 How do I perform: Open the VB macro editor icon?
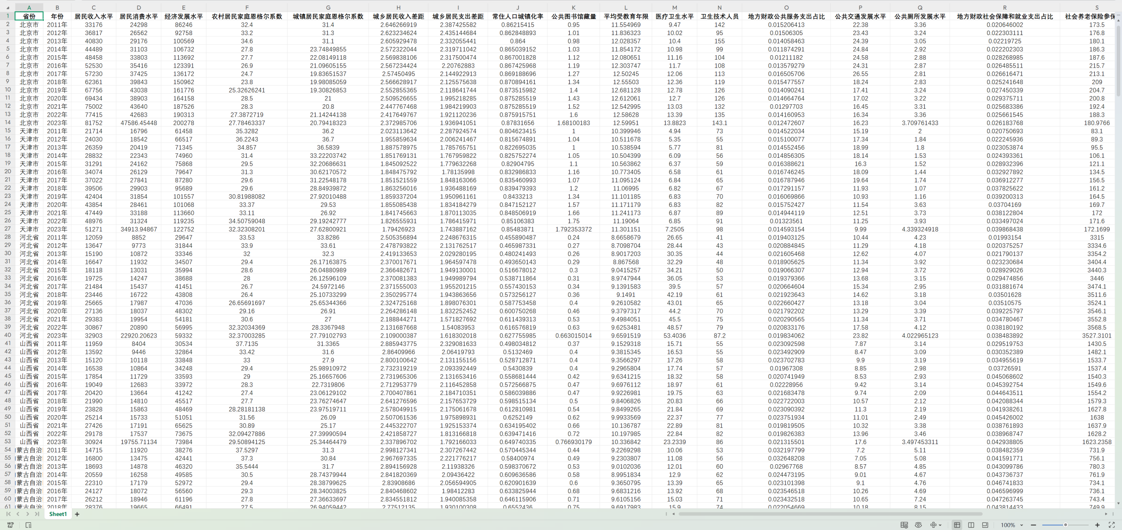pyautogui.click(x=11, y=525)
